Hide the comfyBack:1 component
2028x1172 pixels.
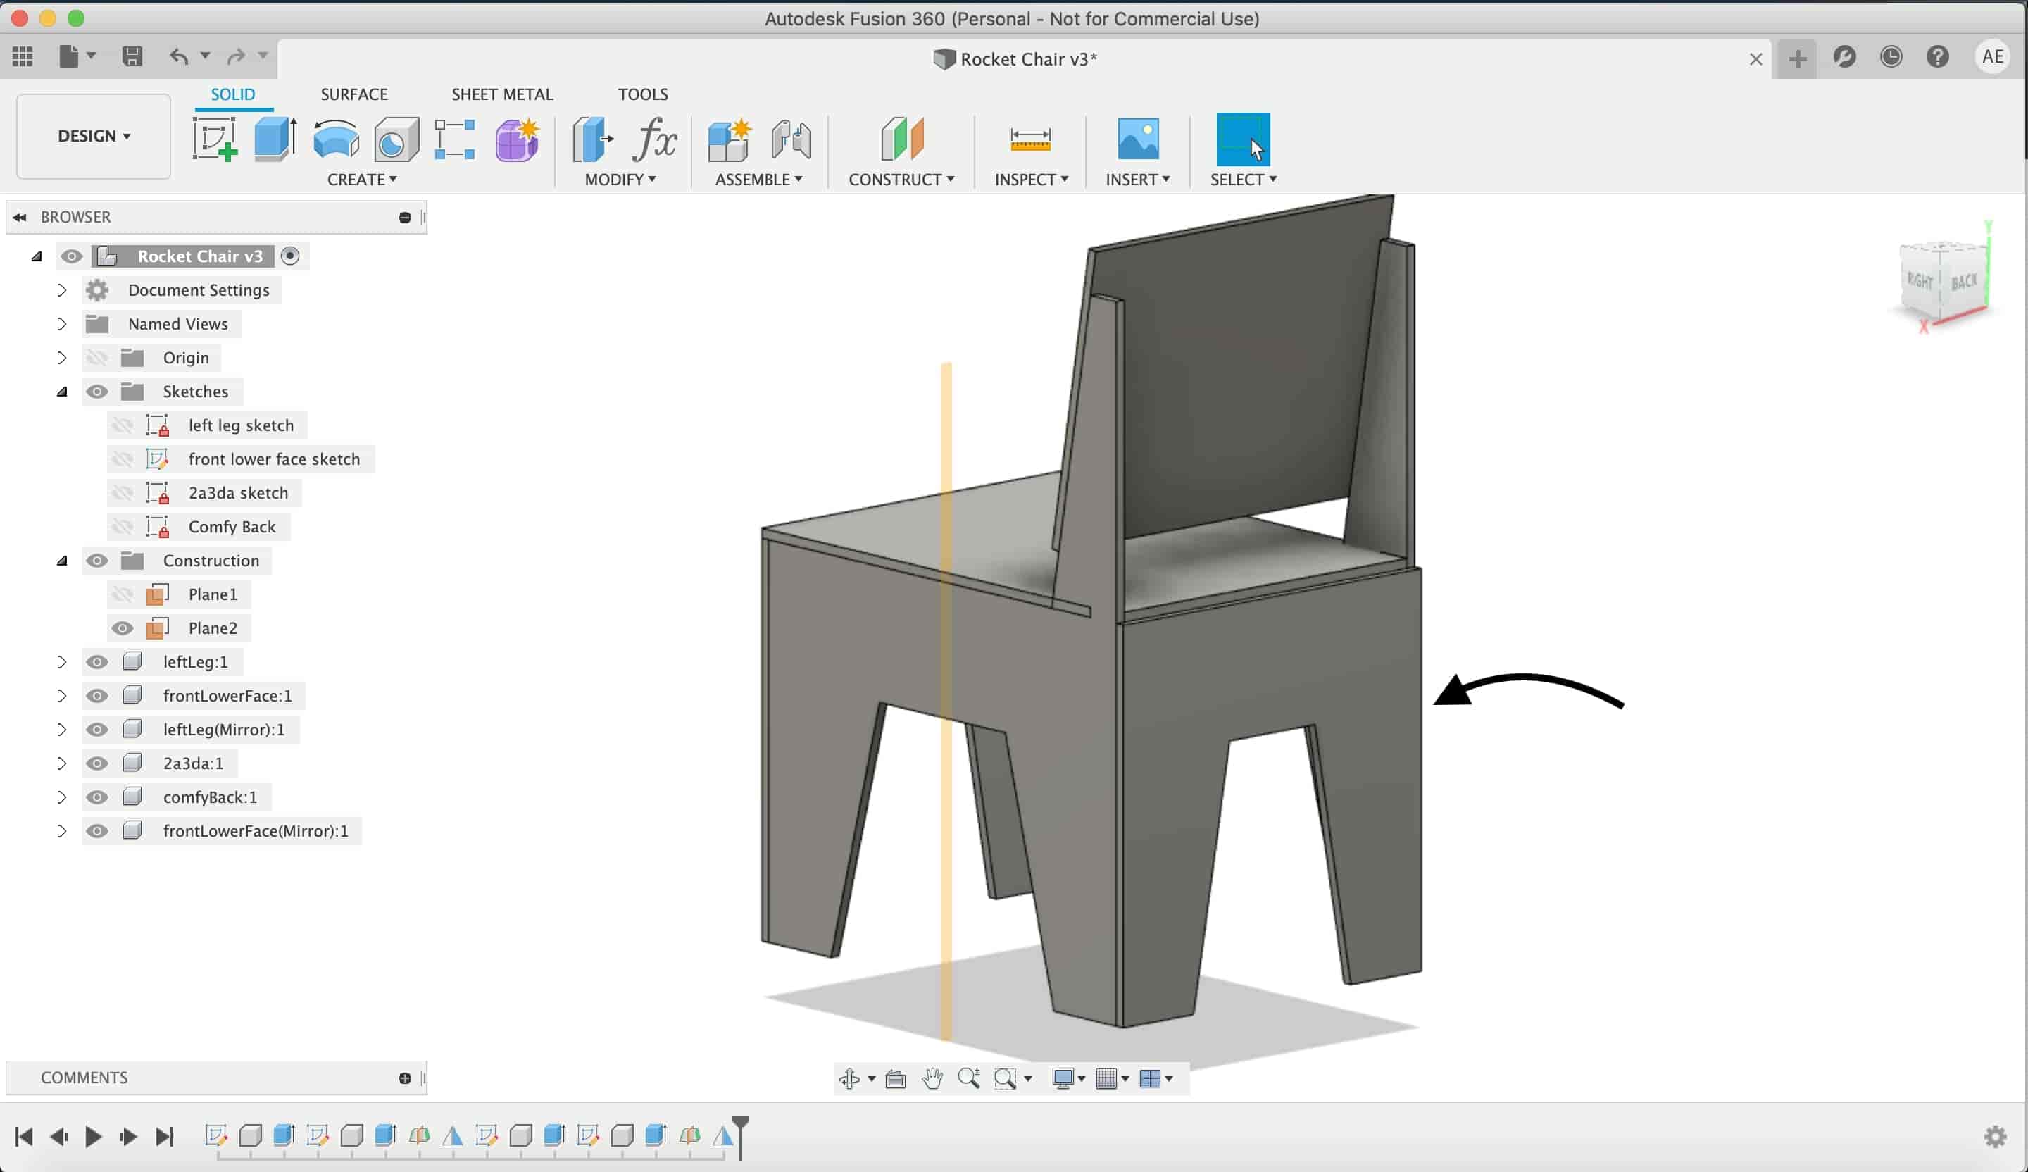96,797
